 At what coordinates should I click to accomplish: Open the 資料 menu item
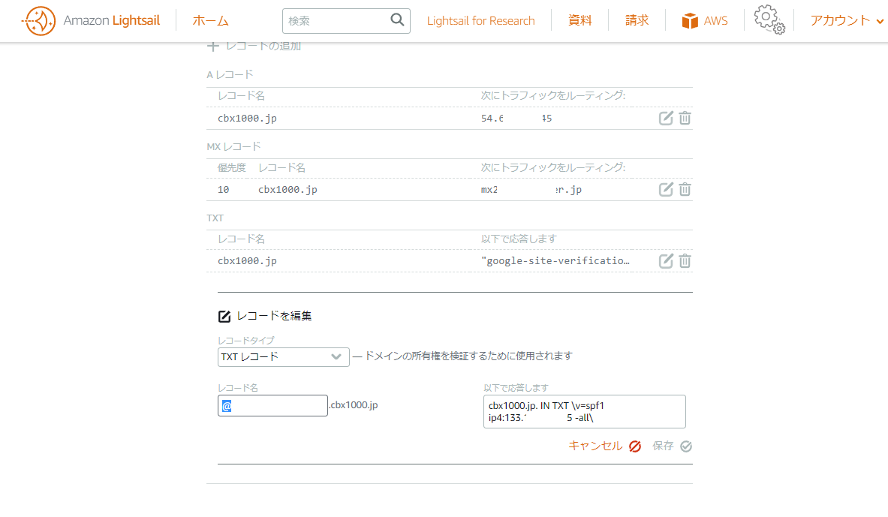coord(579,21)
